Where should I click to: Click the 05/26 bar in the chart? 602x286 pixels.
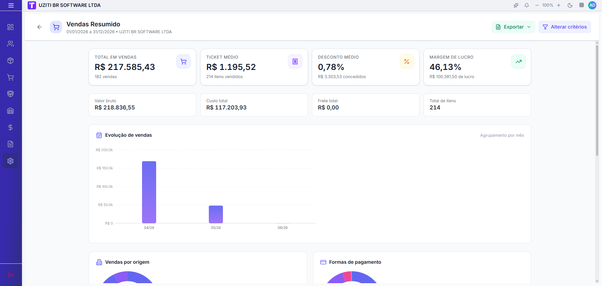pos(216,214)
